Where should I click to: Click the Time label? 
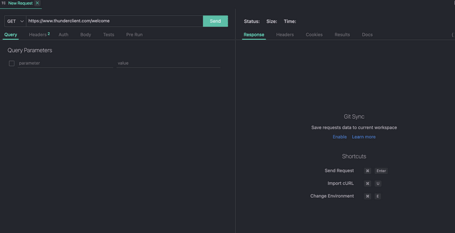point(290,22)
